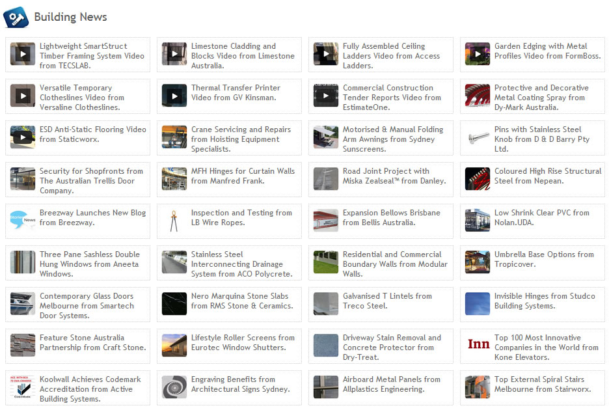Click the Engraving Benefits spiral thumbnail
Screen dimensions: 609x410
click(x=174, y=387)
